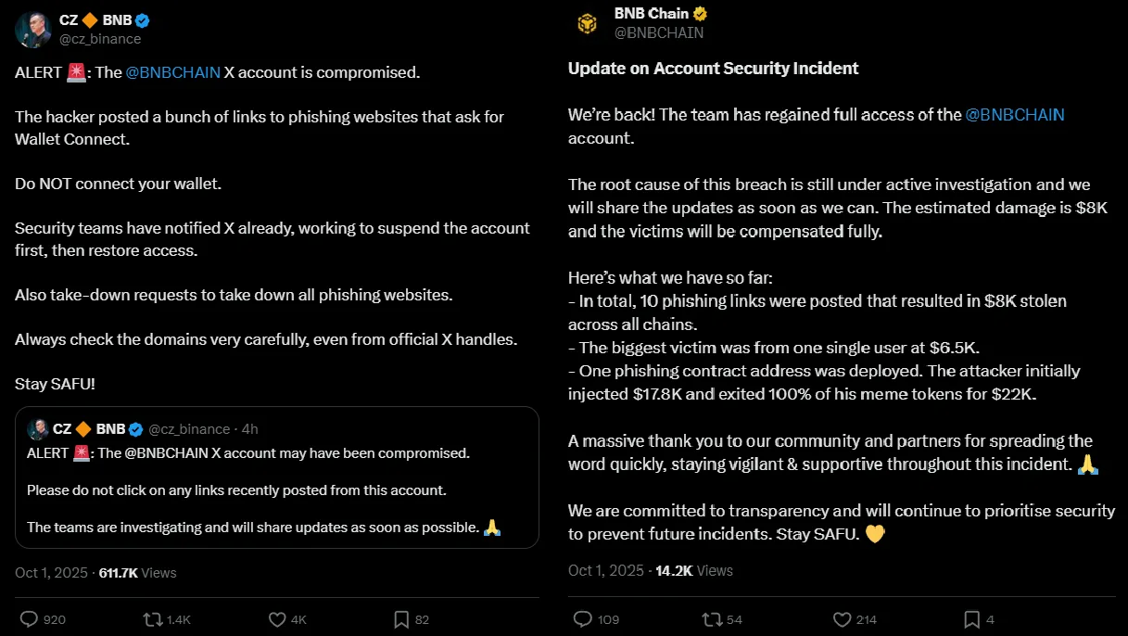
Task: Open BNB Chain's logo avatar
Action: tap(586, 23)
